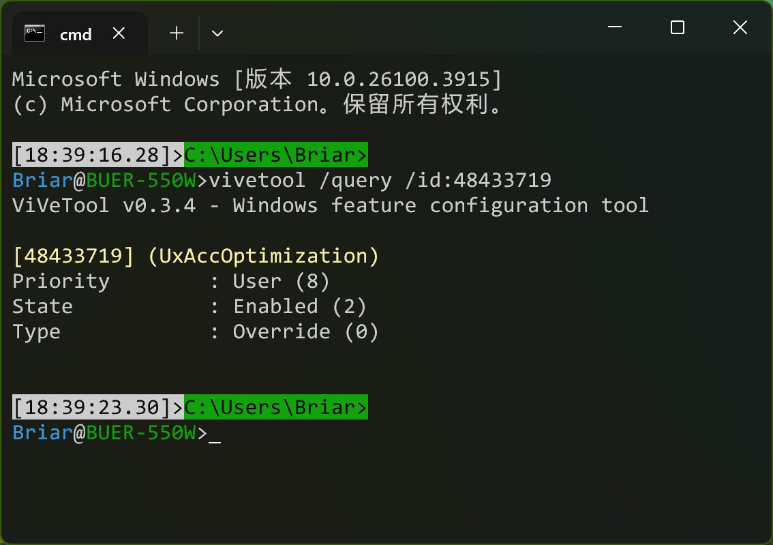
Task: Click the Priority User (8) line
Action: (170, 282)
